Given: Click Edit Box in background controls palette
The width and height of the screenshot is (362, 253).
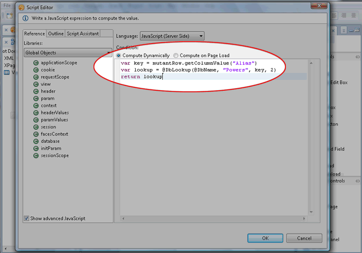Looking at the screenshot, I should [339, 82].
